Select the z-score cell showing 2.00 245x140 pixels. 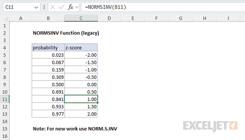[81, 114]
